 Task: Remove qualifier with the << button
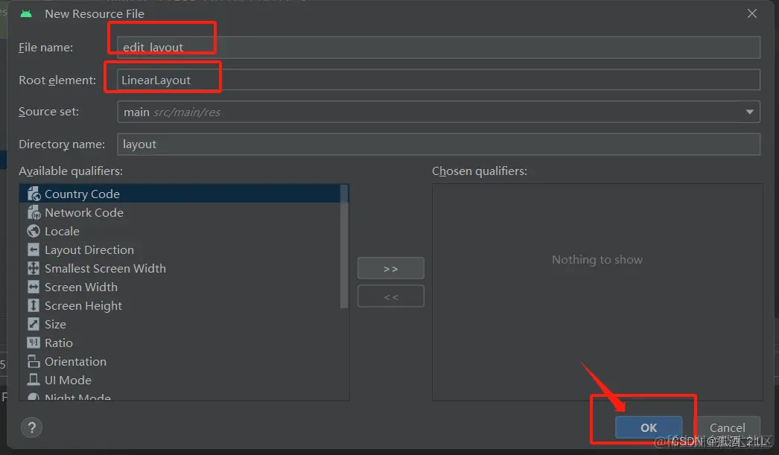tap(391, 296)
